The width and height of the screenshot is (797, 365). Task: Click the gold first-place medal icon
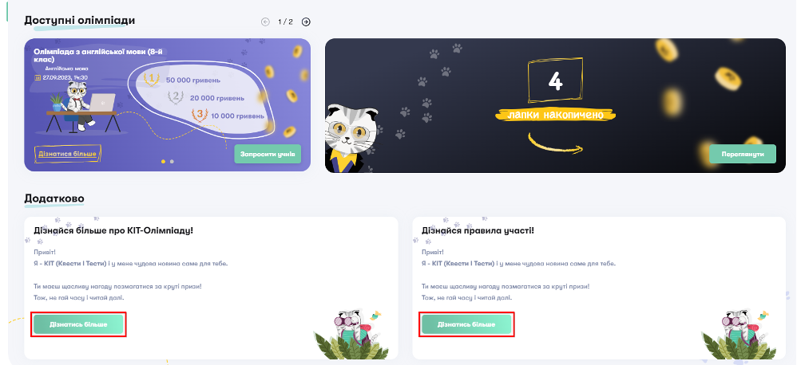[x=151, y=80]
